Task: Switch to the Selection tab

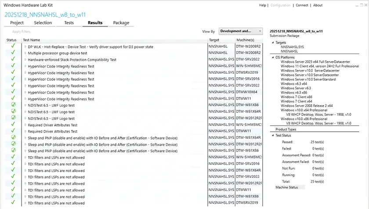Action: point(43,23)
